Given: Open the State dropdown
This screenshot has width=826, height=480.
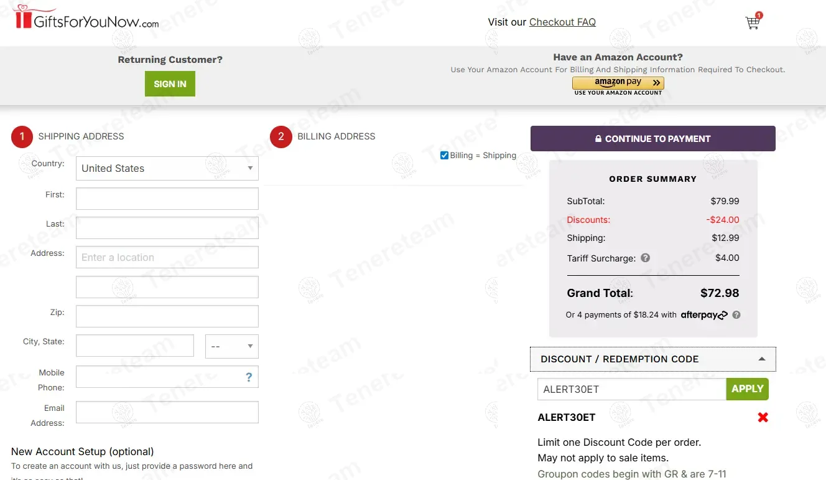Looking at the screenshot, I should point(232,346).
